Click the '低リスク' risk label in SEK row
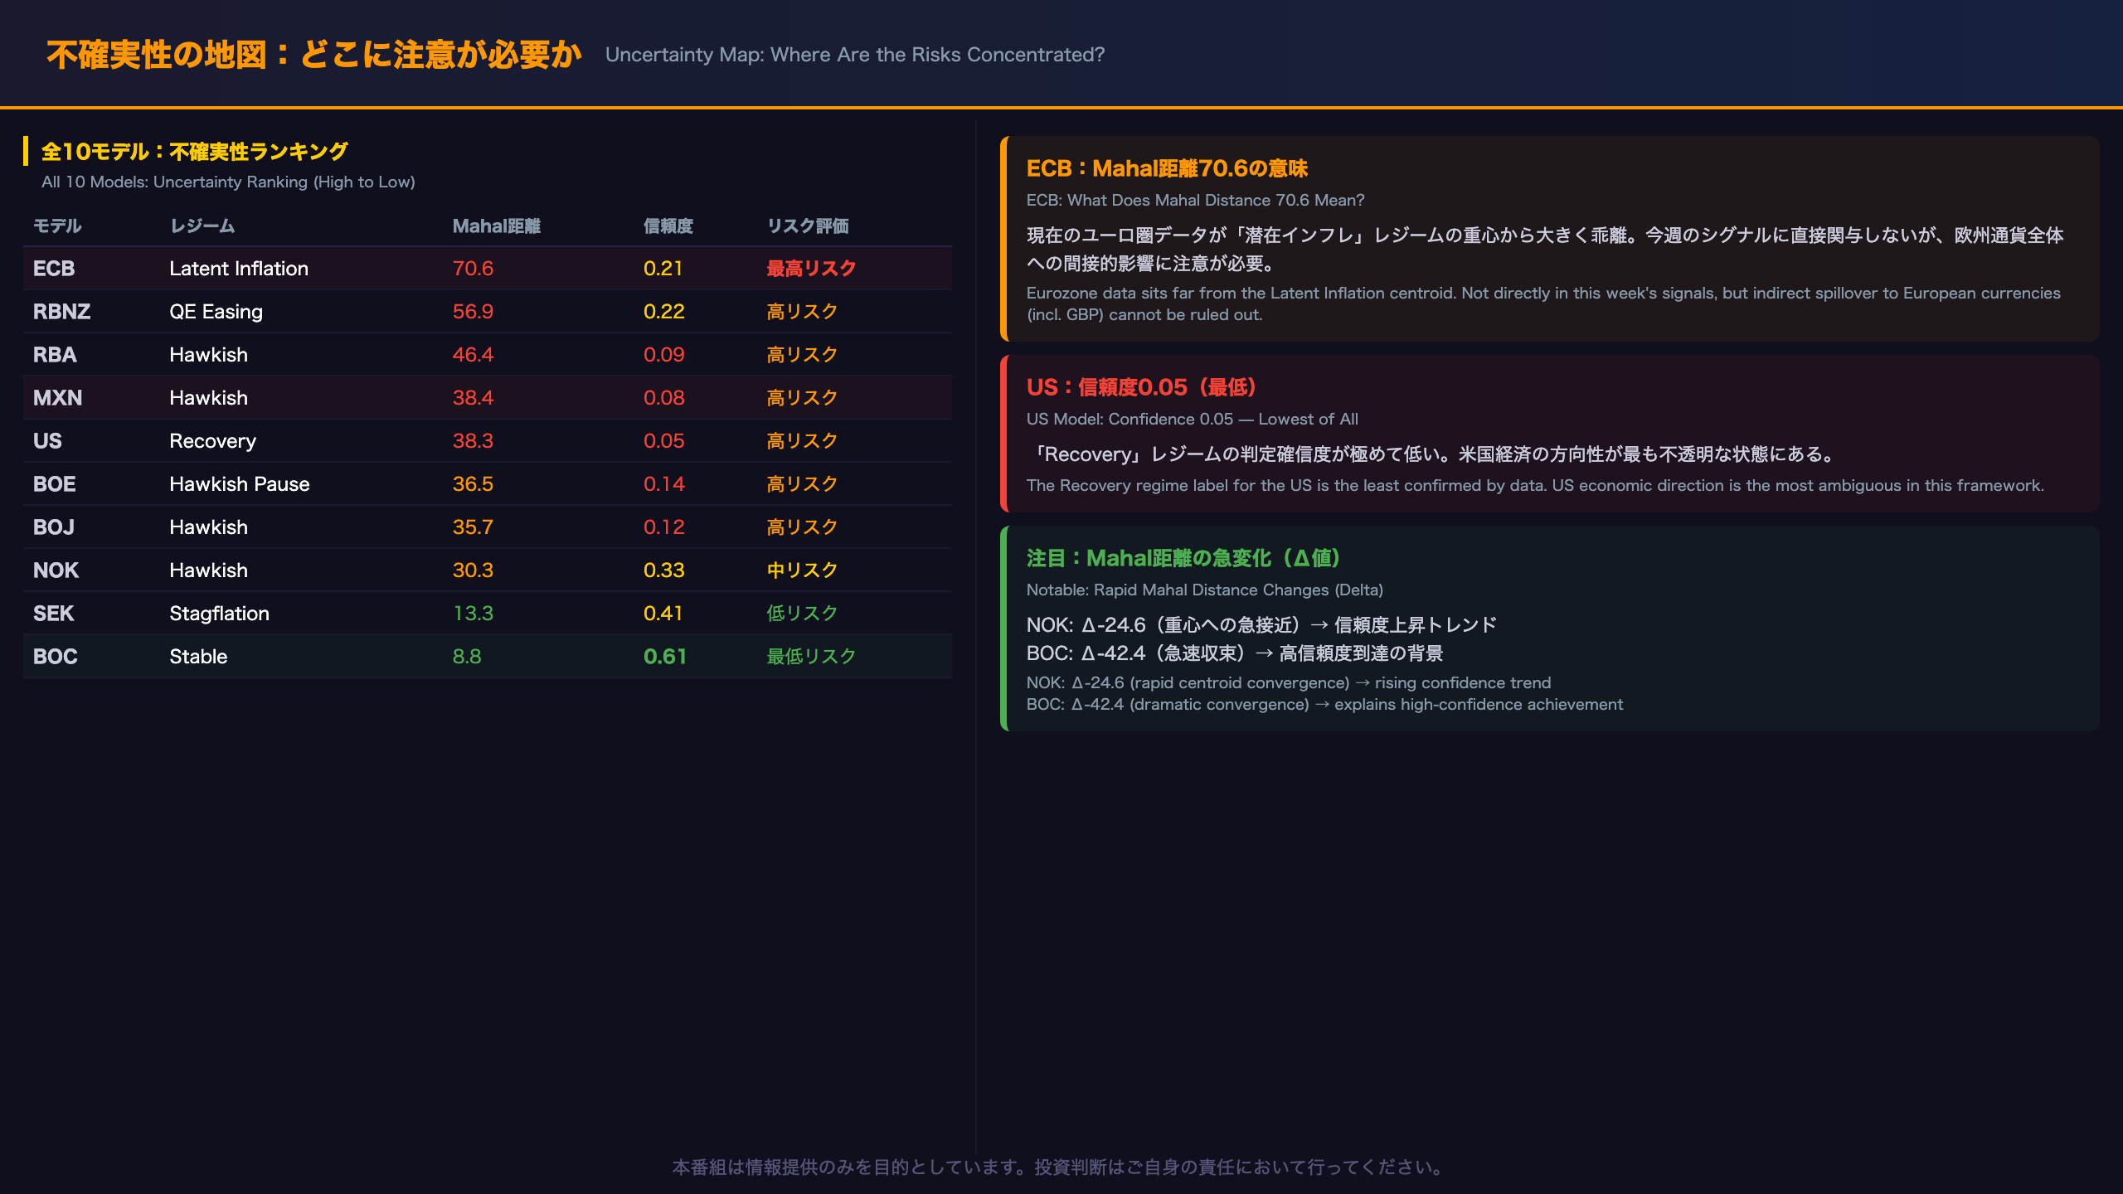The height and width of the screenshot is (1194, 2123). tap(802, 614)
